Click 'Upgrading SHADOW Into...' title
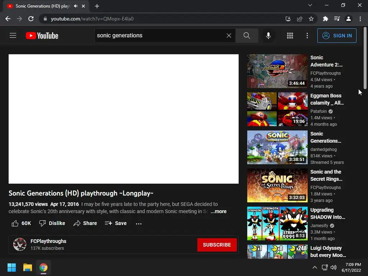This screenshot has height=276, width=368. click(x=328, y=213)
